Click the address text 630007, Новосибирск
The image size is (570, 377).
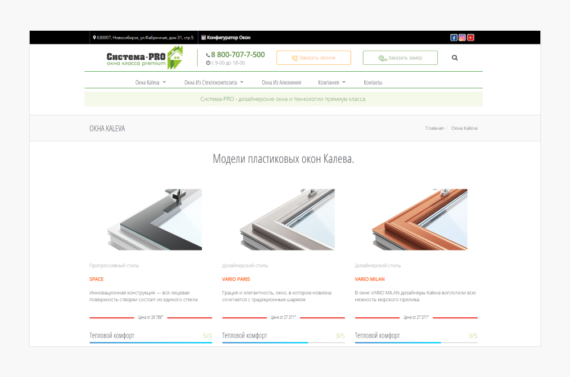click(x=145, y=38)
